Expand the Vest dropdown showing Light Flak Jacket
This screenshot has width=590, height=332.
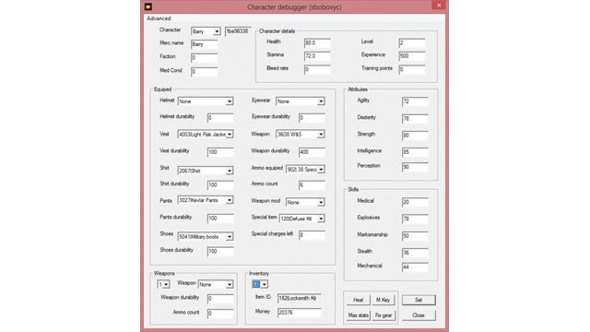(206, 134)
